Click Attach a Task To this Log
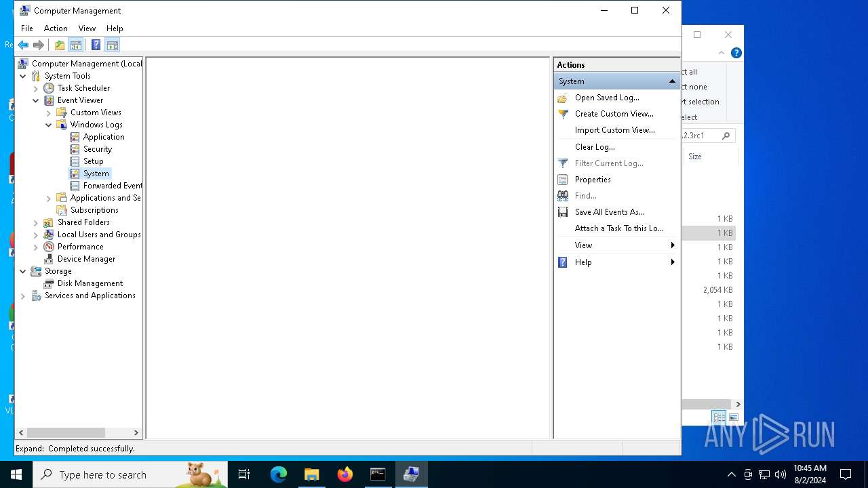This screenshot has height=488, width=868. [x=619, y=228]
